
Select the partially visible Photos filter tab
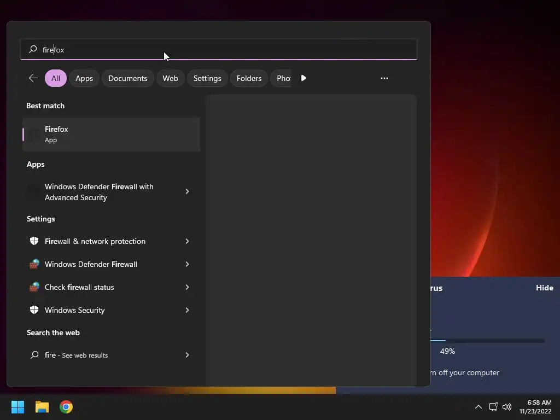coord(282,78)
